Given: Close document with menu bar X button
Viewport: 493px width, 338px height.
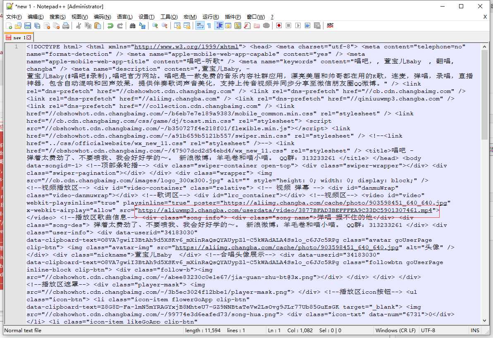Looking at the screenshot, I should coord(485,17).
